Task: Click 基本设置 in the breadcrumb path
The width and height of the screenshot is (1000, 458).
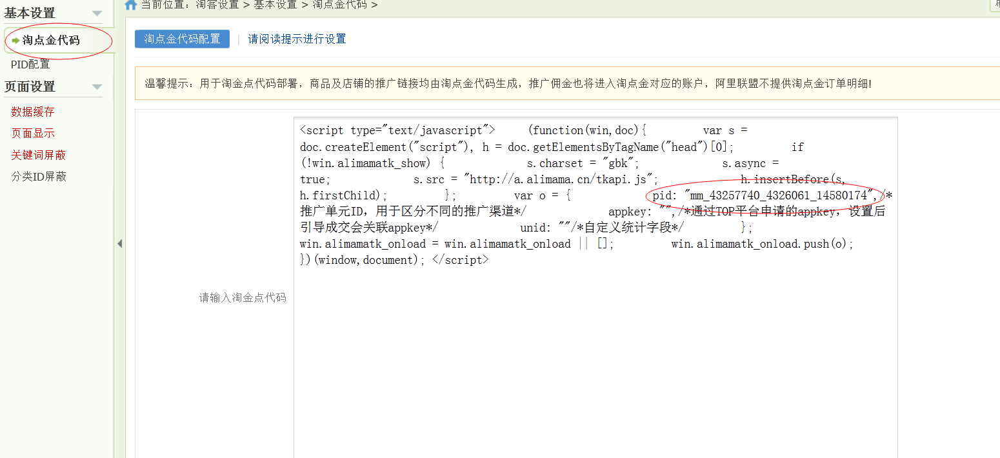Action: pos(276,5)
